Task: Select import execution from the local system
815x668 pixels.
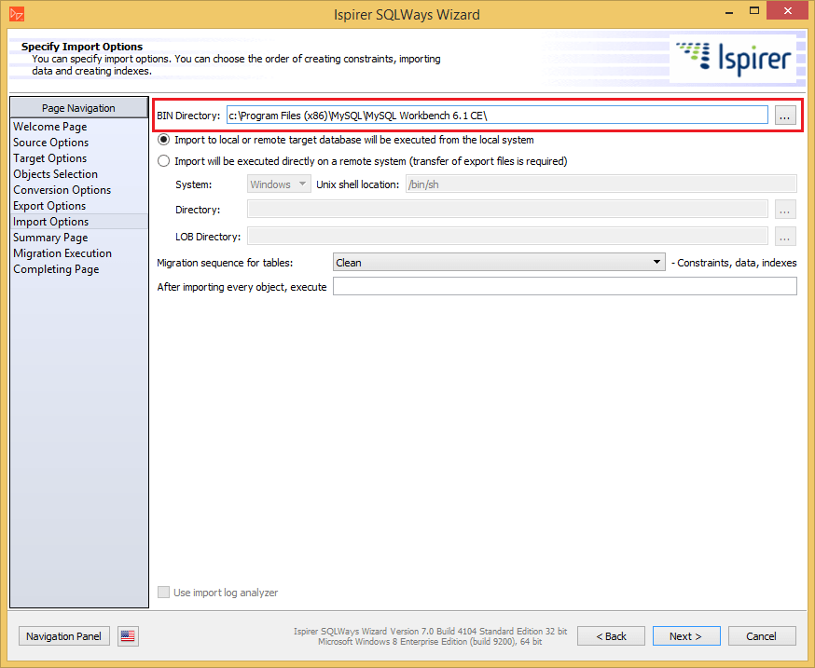Action: click(x=163, y=139)
